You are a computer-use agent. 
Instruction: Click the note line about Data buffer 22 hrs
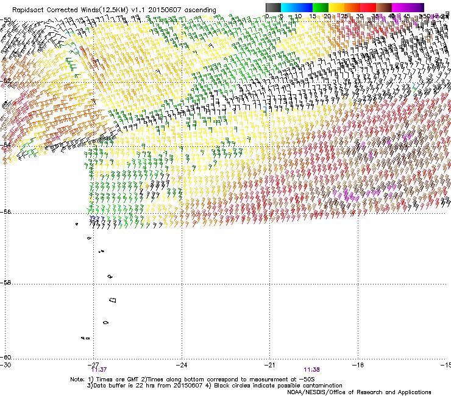215,386
